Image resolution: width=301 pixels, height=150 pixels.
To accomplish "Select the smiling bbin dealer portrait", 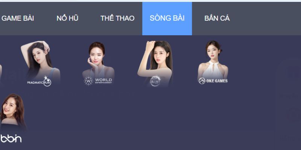I will (x=13, y=112).
